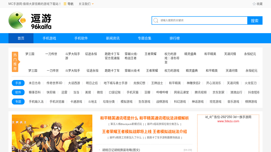The width and height of the screenshot is (271, 152).
Task: Open the 龙族幻想 link
Action: (x=139, y=83)
